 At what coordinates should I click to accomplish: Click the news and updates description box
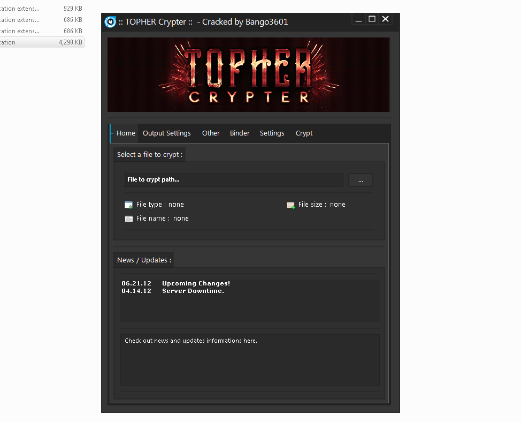[x=250, y=359]
